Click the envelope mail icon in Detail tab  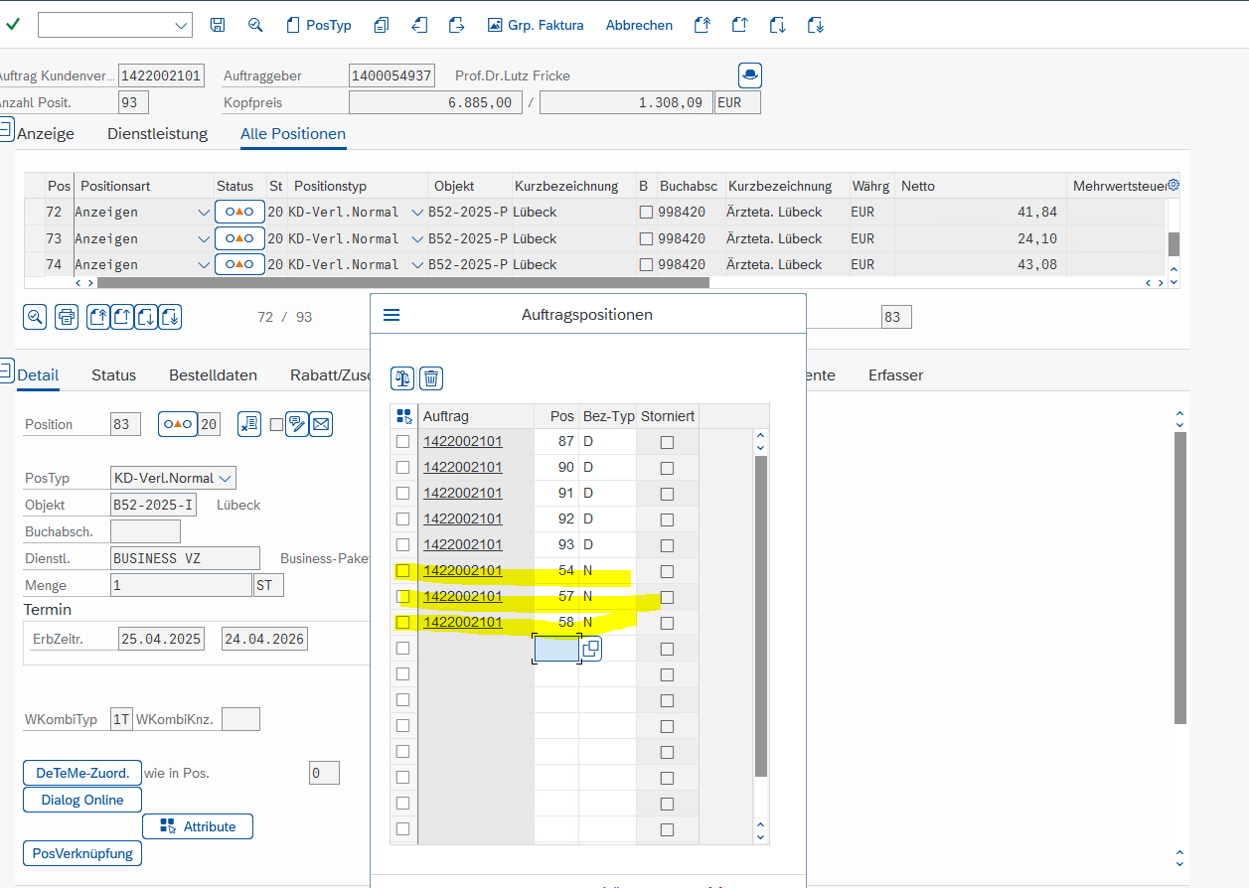(321, 424)
